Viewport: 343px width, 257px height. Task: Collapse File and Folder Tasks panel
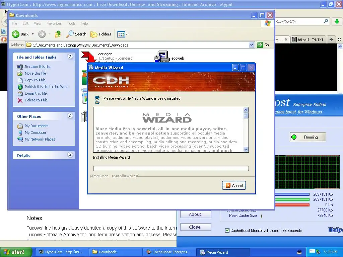point(70,57)
